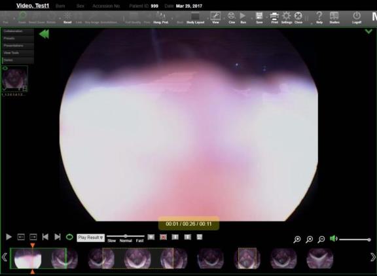
Task: Toggle the green loop playback button
Action: [69, 237]
